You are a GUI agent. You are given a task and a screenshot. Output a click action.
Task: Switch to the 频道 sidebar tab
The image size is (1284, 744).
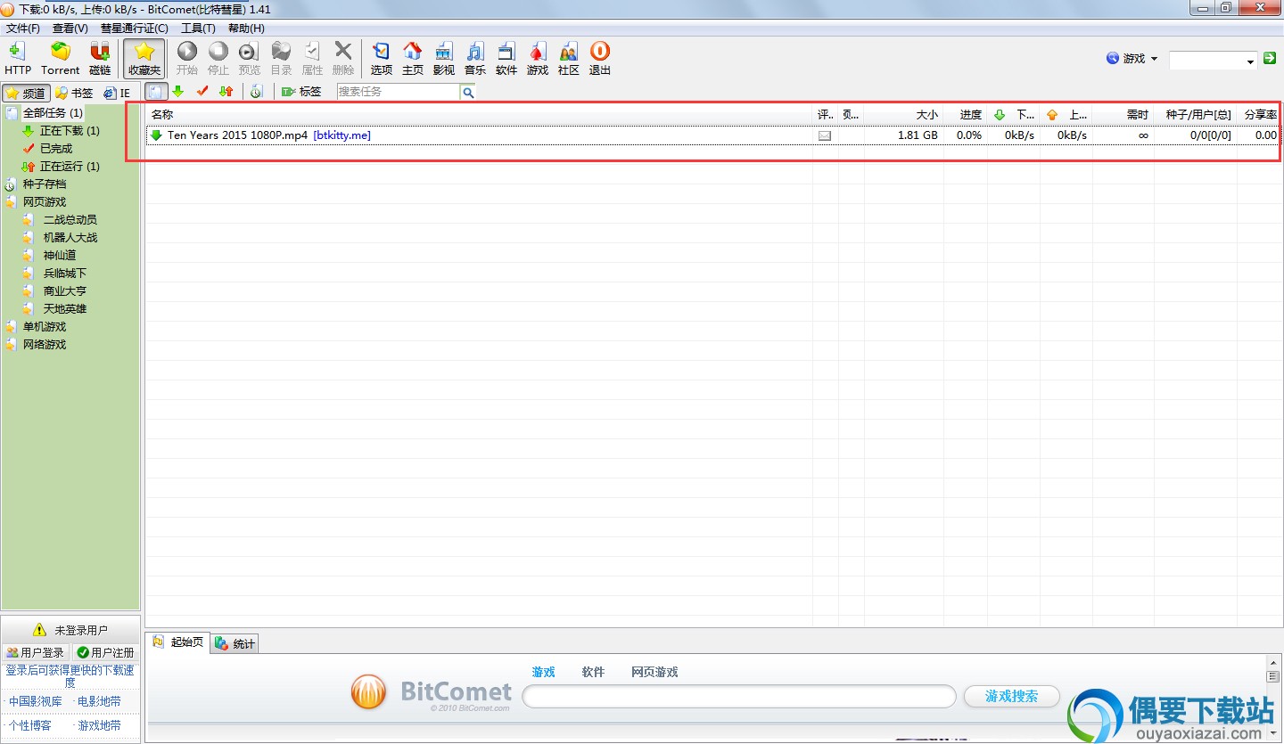pos(25,93)
